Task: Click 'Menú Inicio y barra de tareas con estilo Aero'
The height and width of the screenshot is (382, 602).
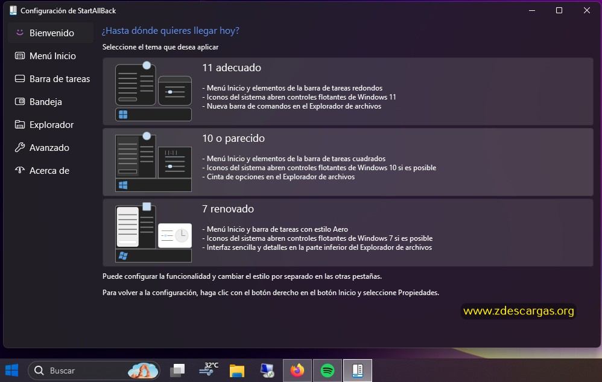Action: pos(275,229)
